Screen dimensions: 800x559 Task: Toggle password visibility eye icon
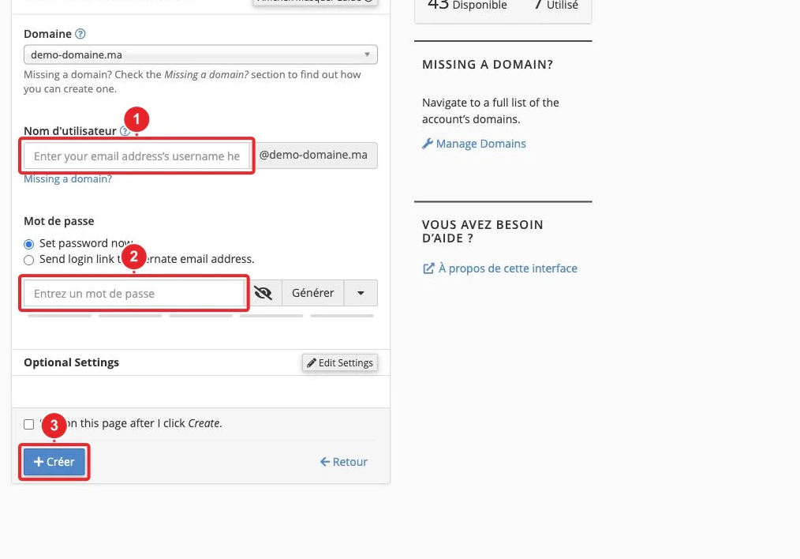pyautogui.click(x=264, y=293)
